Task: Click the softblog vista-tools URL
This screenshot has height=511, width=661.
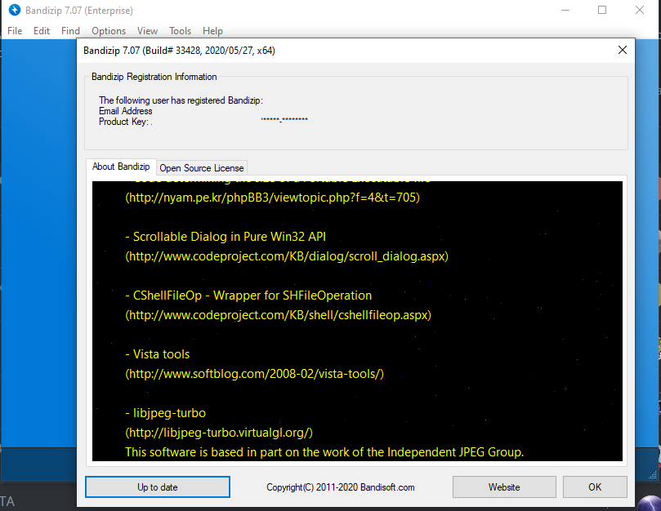Action: tap(255, 374)
